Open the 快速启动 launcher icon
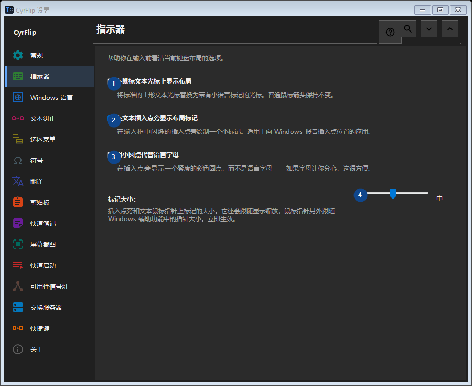Screen dimensions: 472x386 pyautogui.click(x=18, y=265)
